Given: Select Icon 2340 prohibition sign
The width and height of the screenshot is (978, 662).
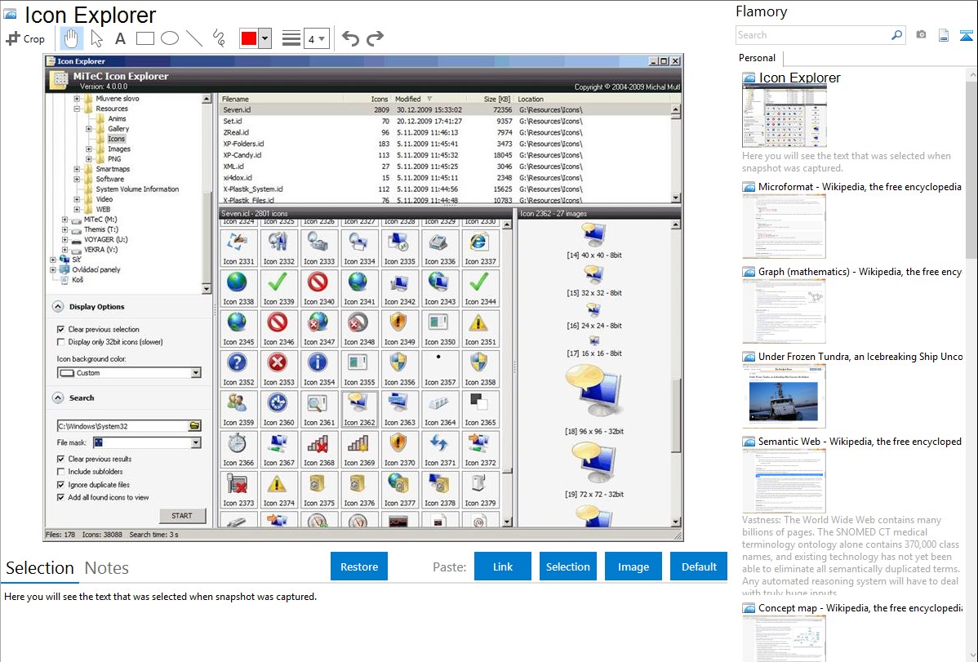Looking at the screenshot, I should [318, 288].
